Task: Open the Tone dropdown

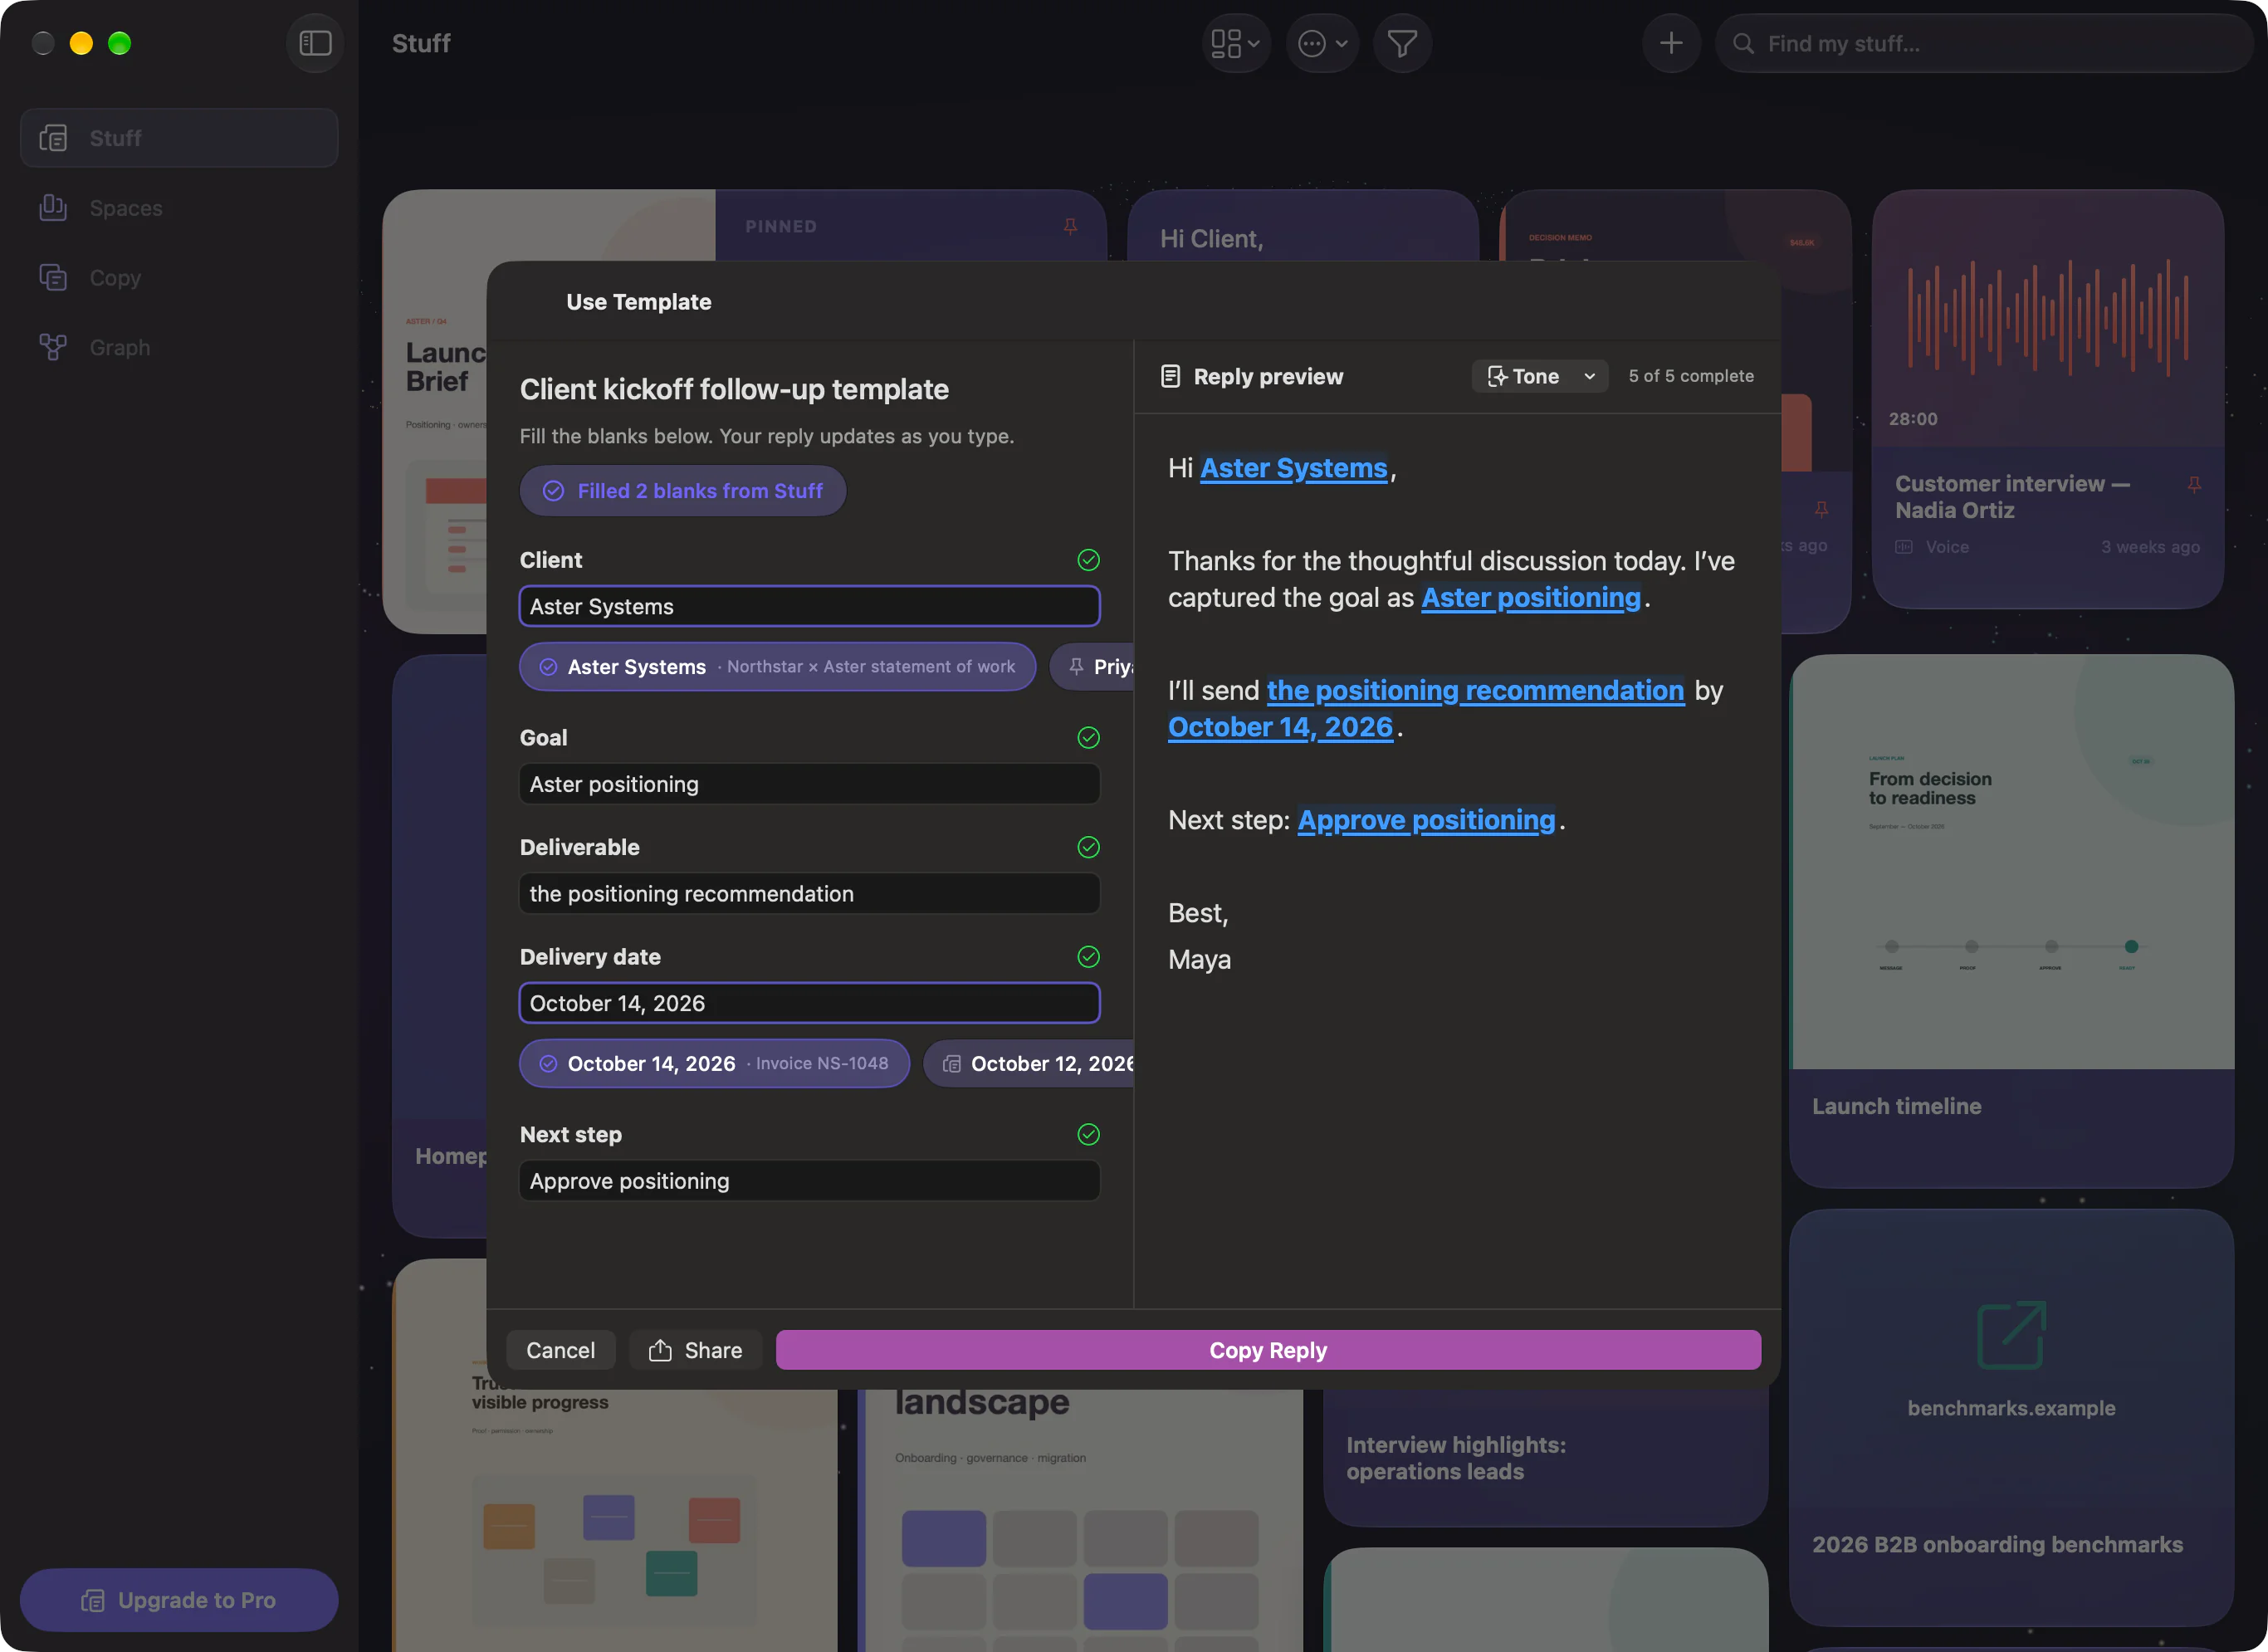Action: tap(1540, 376)
